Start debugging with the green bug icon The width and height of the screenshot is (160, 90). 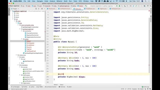coord(119,6)
